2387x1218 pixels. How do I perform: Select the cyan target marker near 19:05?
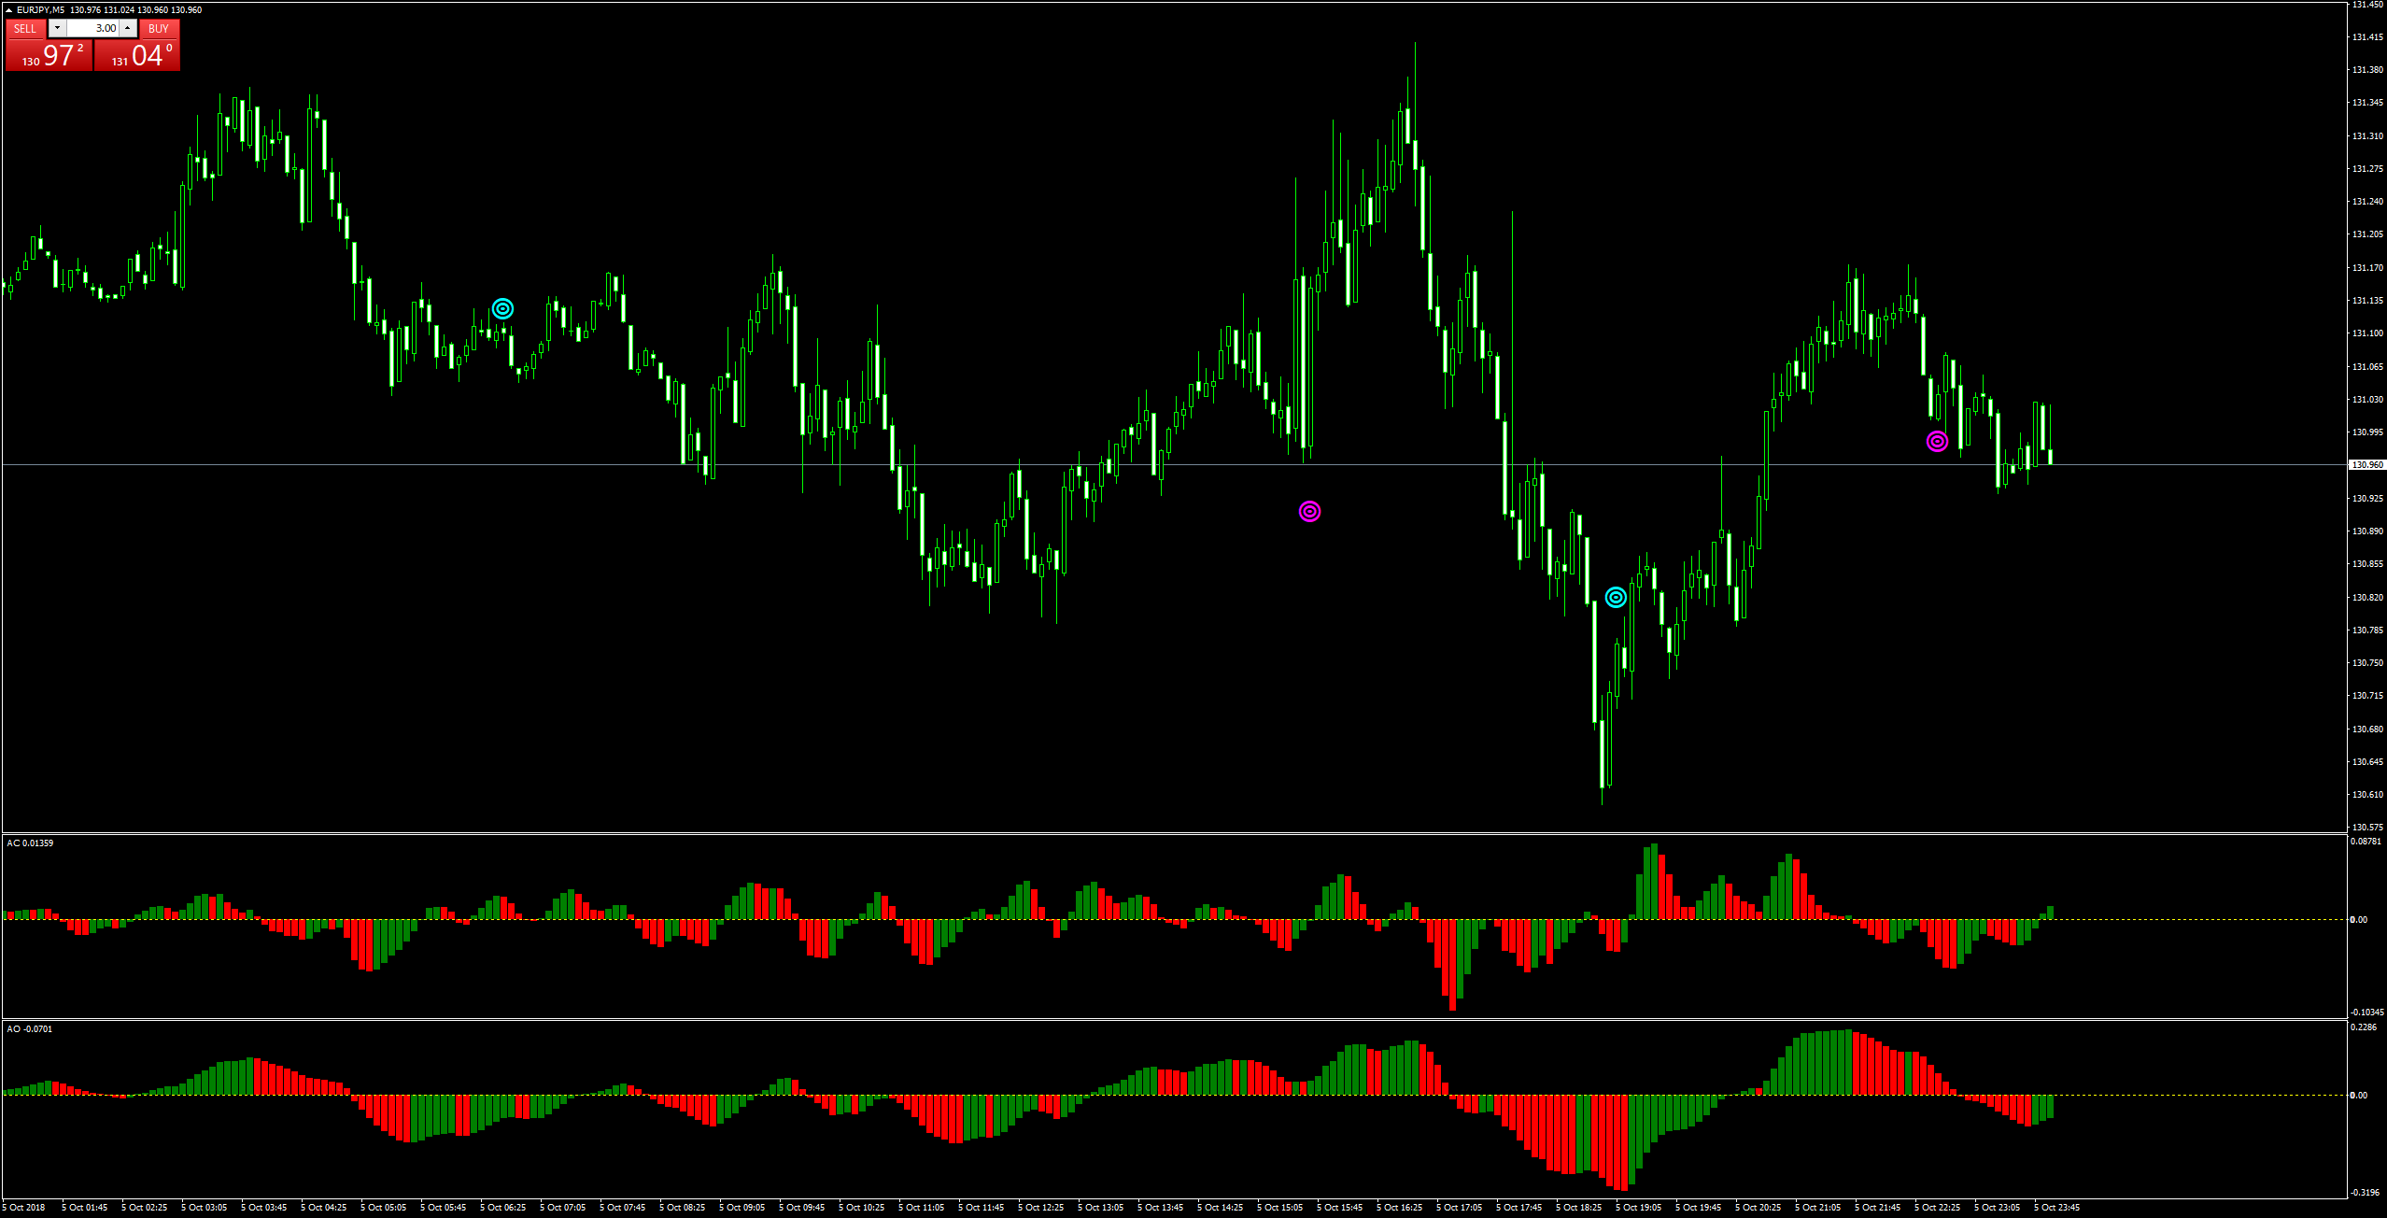point(1616,597)
